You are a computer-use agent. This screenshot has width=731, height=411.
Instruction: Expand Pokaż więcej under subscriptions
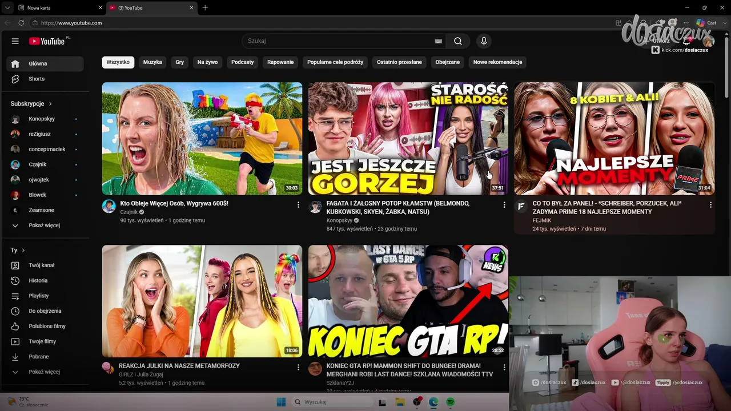click(45, 225)
